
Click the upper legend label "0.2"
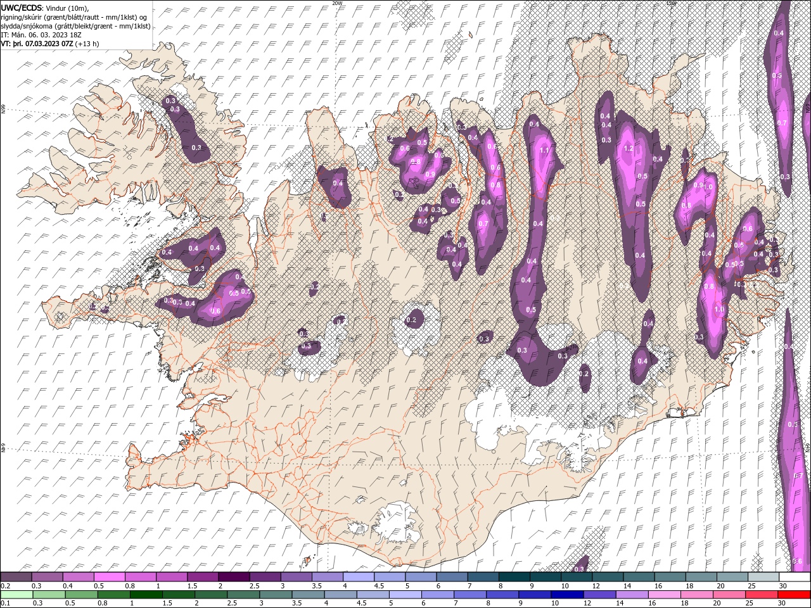[x=6, y=586]
